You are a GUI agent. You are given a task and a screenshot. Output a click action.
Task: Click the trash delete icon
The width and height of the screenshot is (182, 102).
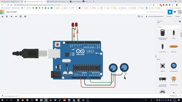coord(7,16)
